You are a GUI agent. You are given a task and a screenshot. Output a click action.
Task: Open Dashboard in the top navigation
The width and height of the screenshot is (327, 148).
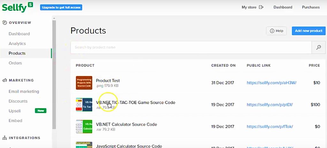283,7
